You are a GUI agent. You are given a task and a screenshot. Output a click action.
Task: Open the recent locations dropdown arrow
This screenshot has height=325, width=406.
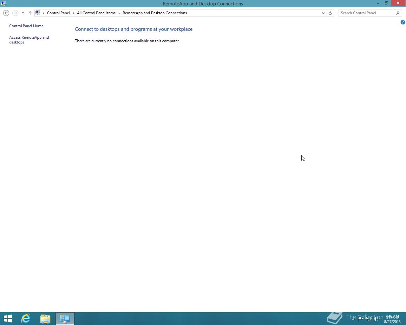23,13
